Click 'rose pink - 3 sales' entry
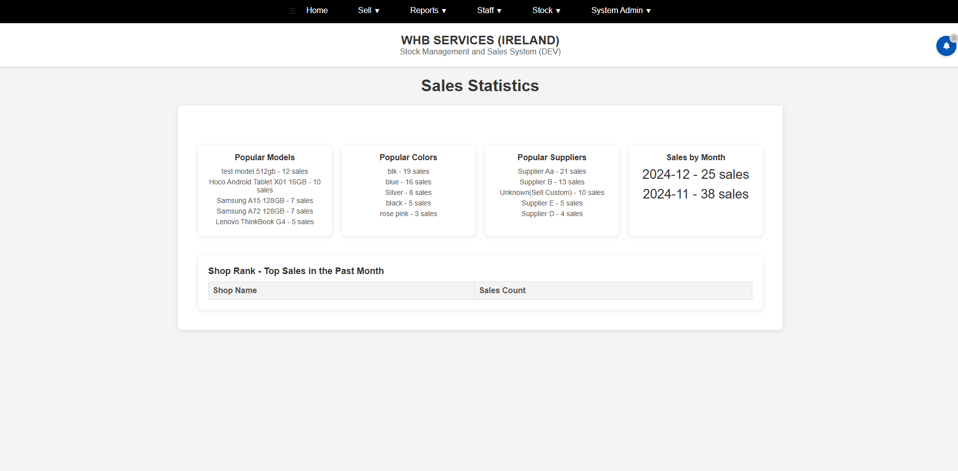Viewport: 958px width, 471px height. coord(408,214)
